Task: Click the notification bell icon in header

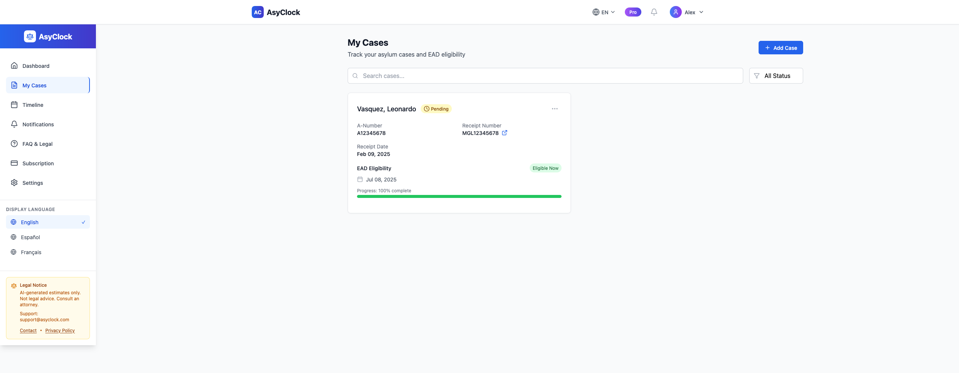Action: [x=654, y=12]
